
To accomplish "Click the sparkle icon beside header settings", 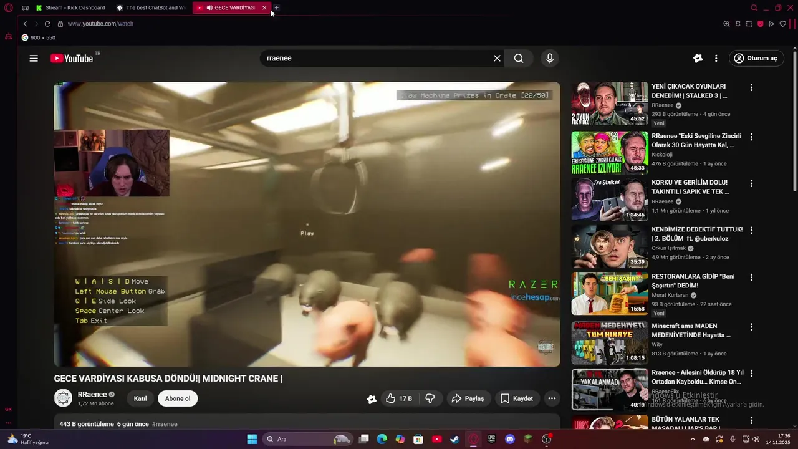I will point(698,58).
